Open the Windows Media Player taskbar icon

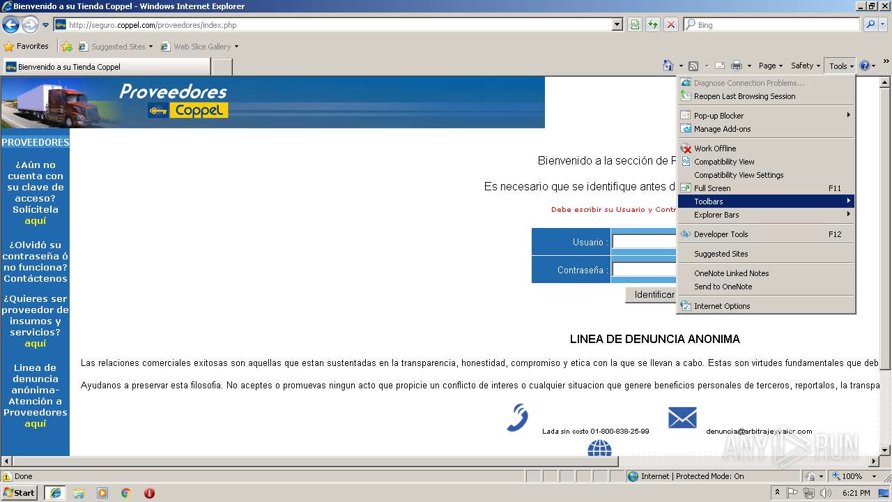click(102, 493)
